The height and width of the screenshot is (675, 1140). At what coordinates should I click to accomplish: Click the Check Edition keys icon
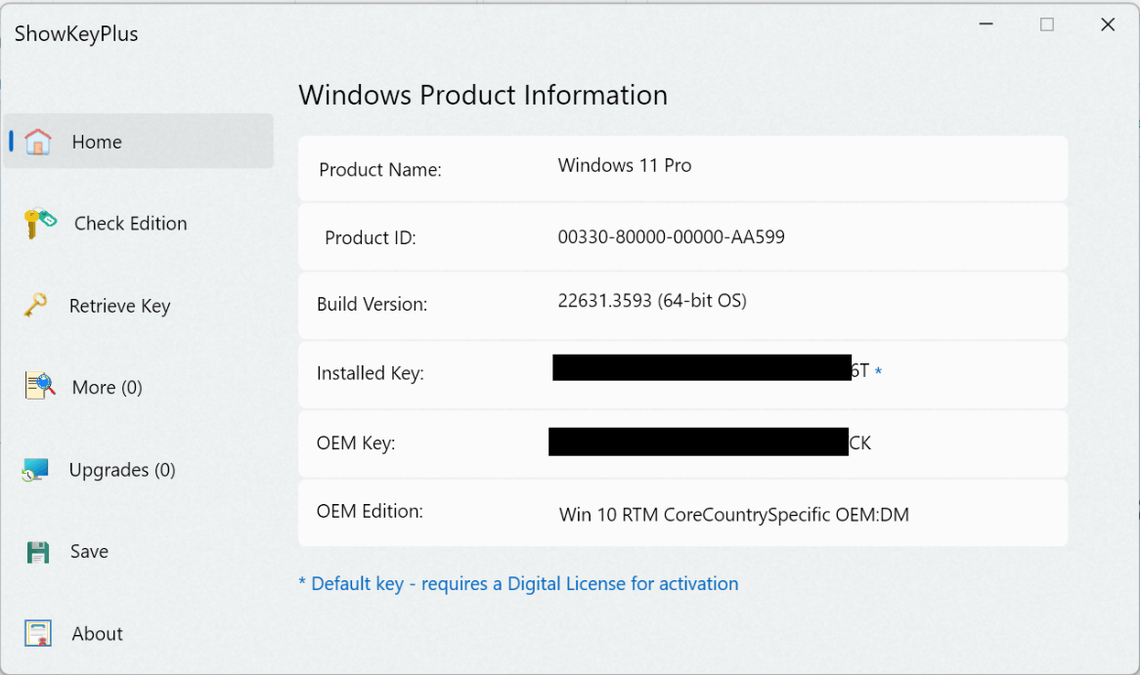39,223
